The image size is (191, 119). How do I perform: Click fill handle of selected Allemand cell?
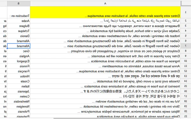tap(7, 48)
